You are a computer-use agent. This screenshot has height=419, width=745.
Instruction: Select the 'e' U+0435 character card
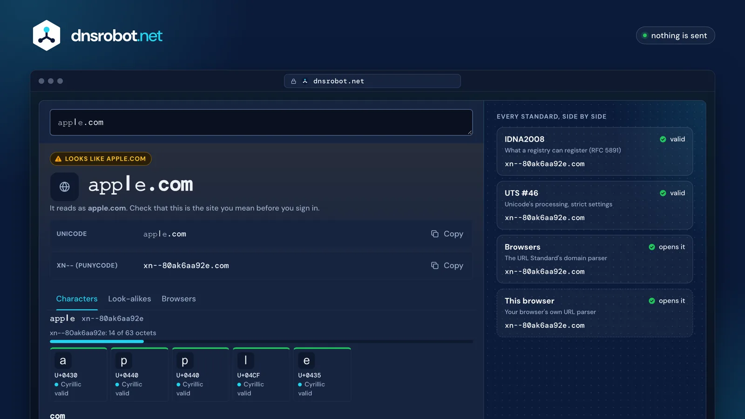pos(322,374)
